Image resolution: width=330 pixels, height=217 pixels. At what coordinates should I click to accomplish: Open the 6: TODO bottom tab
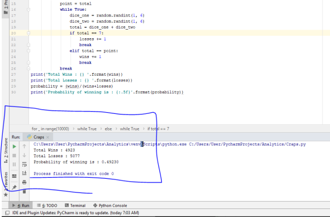pyautogui.click(x=47, y=206)
